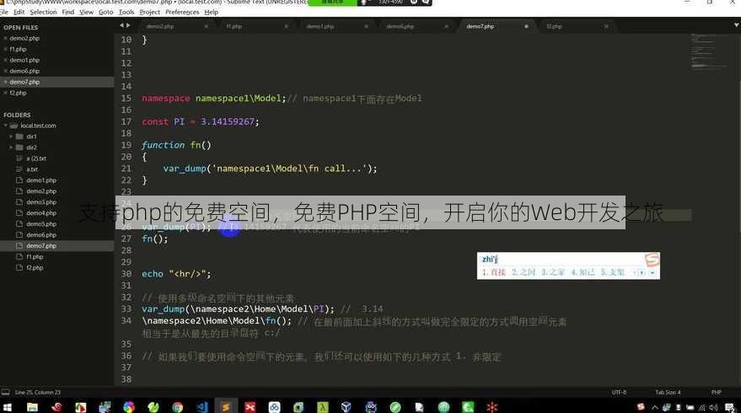Viewport: 741px width, 413px height.
Task: Click UTF-8 encoding in status bar
Action: (x=619, y=392)
